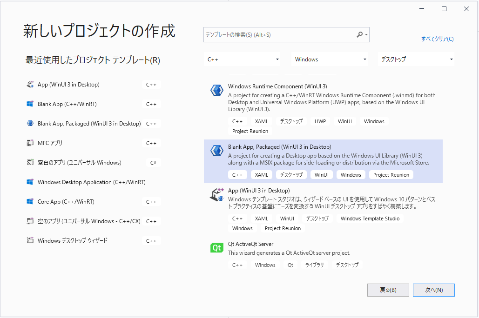
Task: Open the platform filter dropdown showing Windows
Action: pos(330,60)
